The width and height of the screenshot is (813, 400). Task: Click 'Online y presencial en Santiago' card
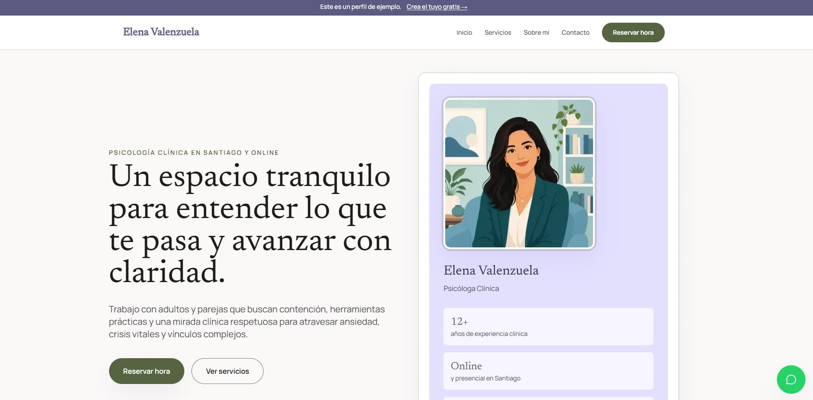pos(549,371)
